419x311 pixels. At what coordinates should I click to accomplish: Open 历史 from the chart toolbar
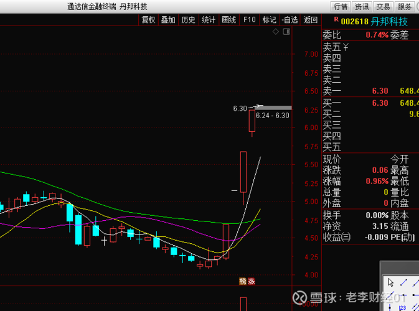click(x=189, y=20)
